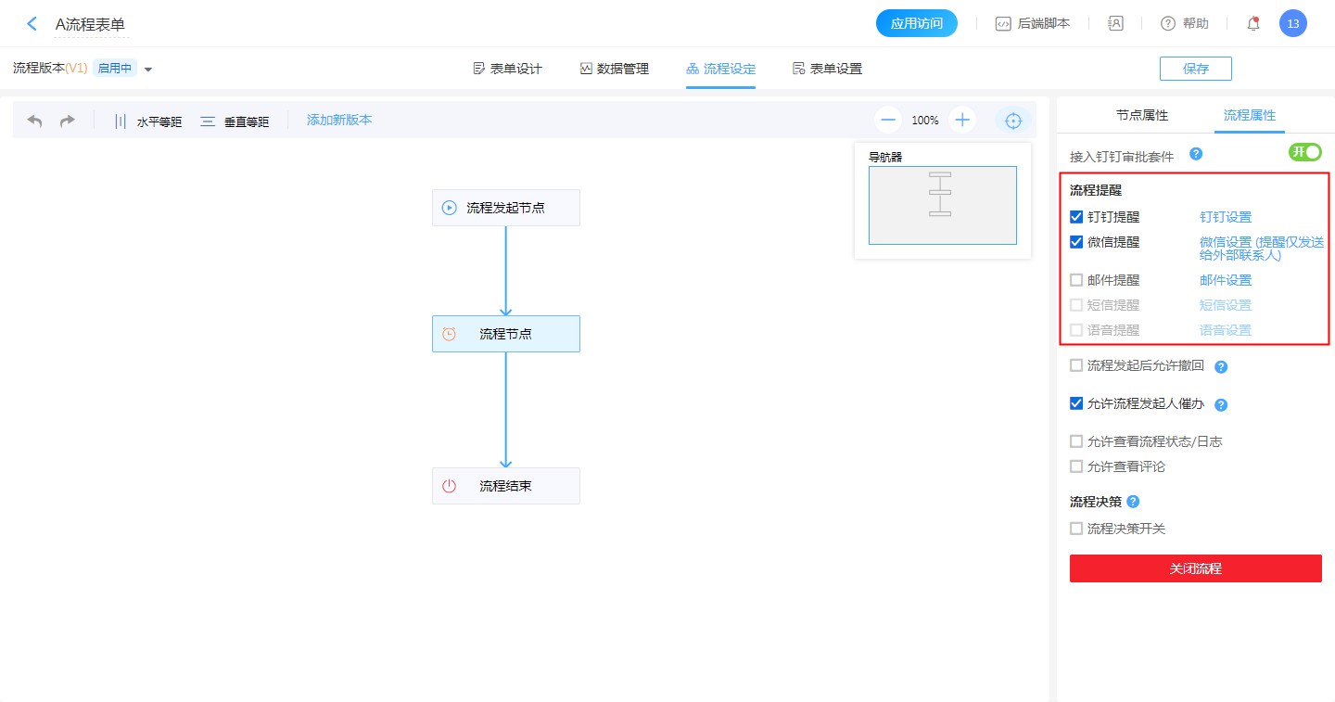Toggle the 接入钉钉审批套件 switch
The image size is (1335, 702).
(1304, 152)
